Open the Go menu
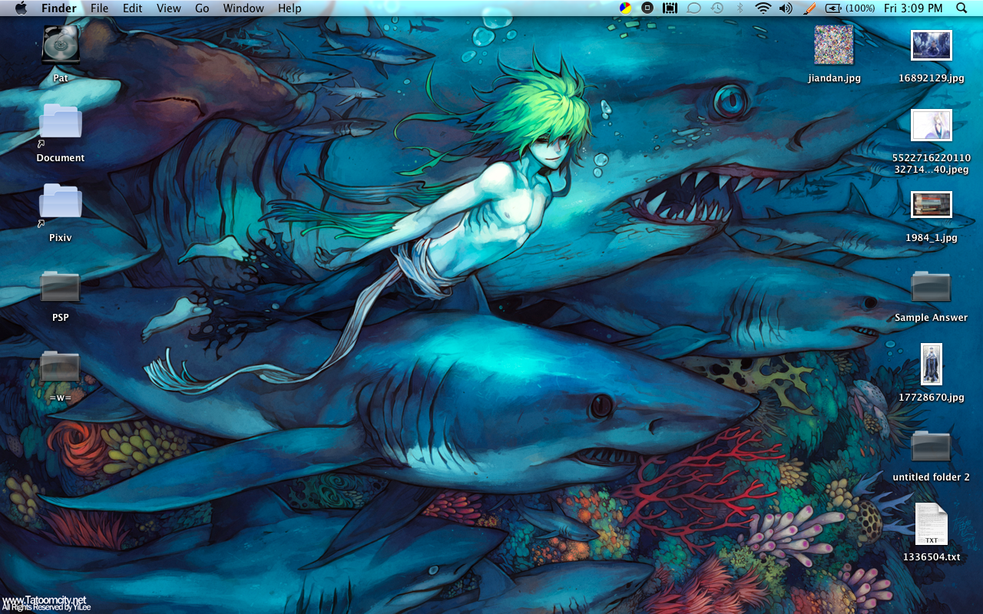The image size is (983, 614). 202,8
